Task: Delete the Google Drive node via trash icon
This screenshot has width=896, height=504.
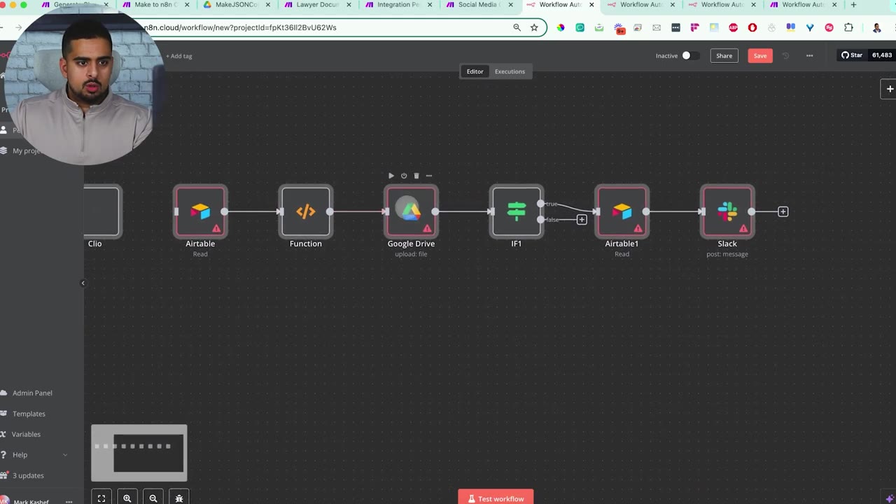Action: [x=416, y=176]
